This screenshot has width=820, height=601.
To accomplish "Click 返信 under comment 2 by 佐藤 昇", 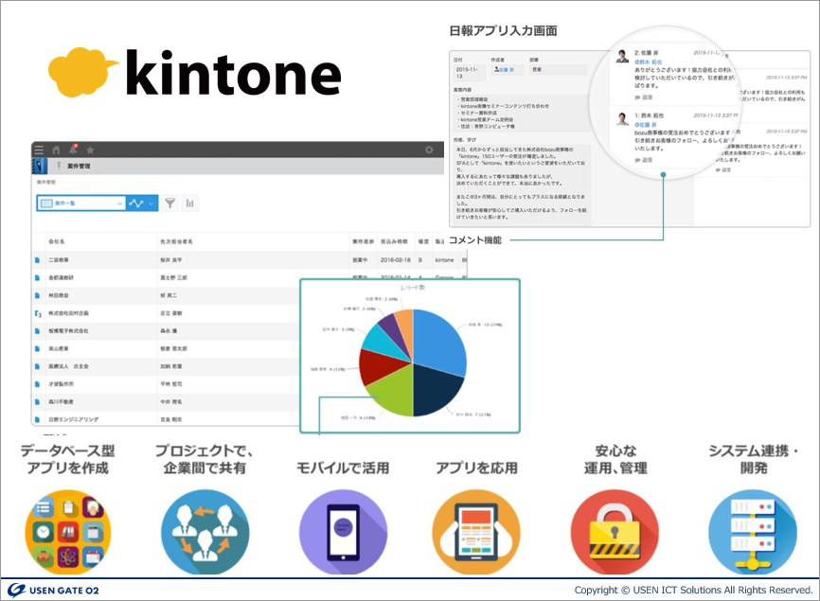I will (x=644, y=97).
